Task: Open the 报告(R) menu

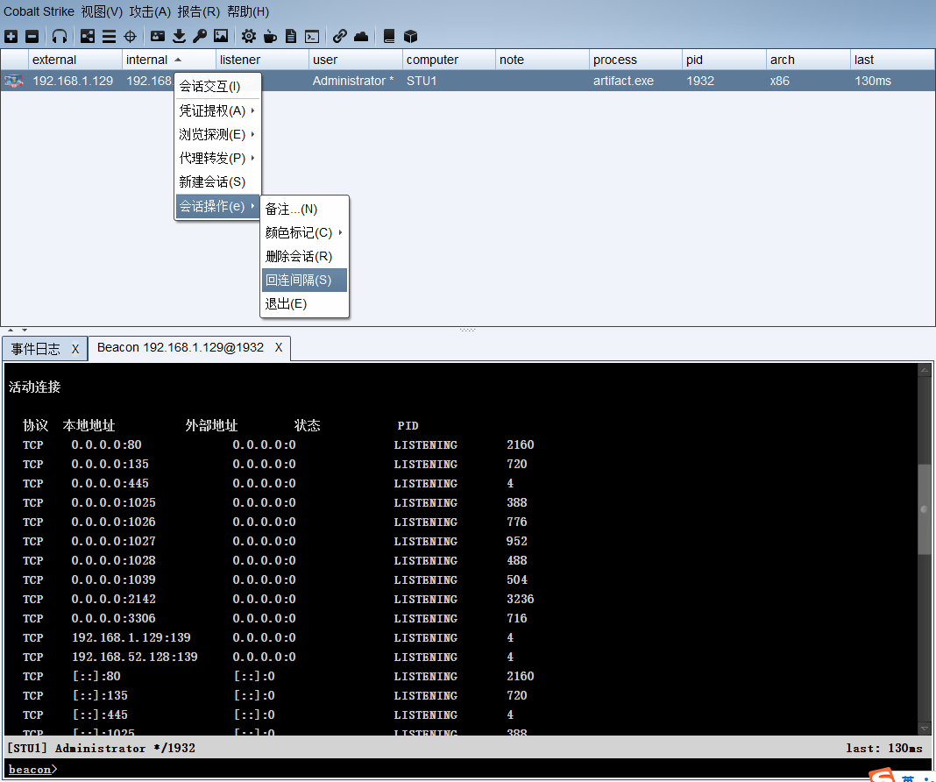Action: (198, 11)
